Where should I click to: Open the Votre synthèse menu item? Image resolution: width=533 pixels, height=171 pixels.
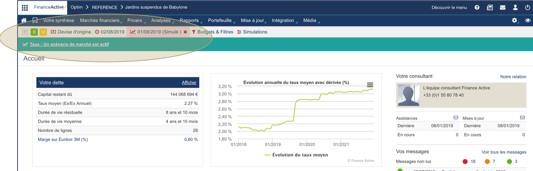click(x=58, y=21)
